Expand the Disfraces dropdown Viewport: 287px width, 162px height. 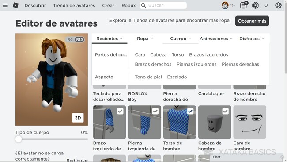click(252, 39)
